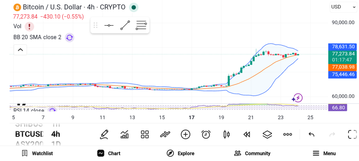Enter fullscreen chart mode
Image resolution: width=359 pixels, height=161 pixels.
(352, 134)
